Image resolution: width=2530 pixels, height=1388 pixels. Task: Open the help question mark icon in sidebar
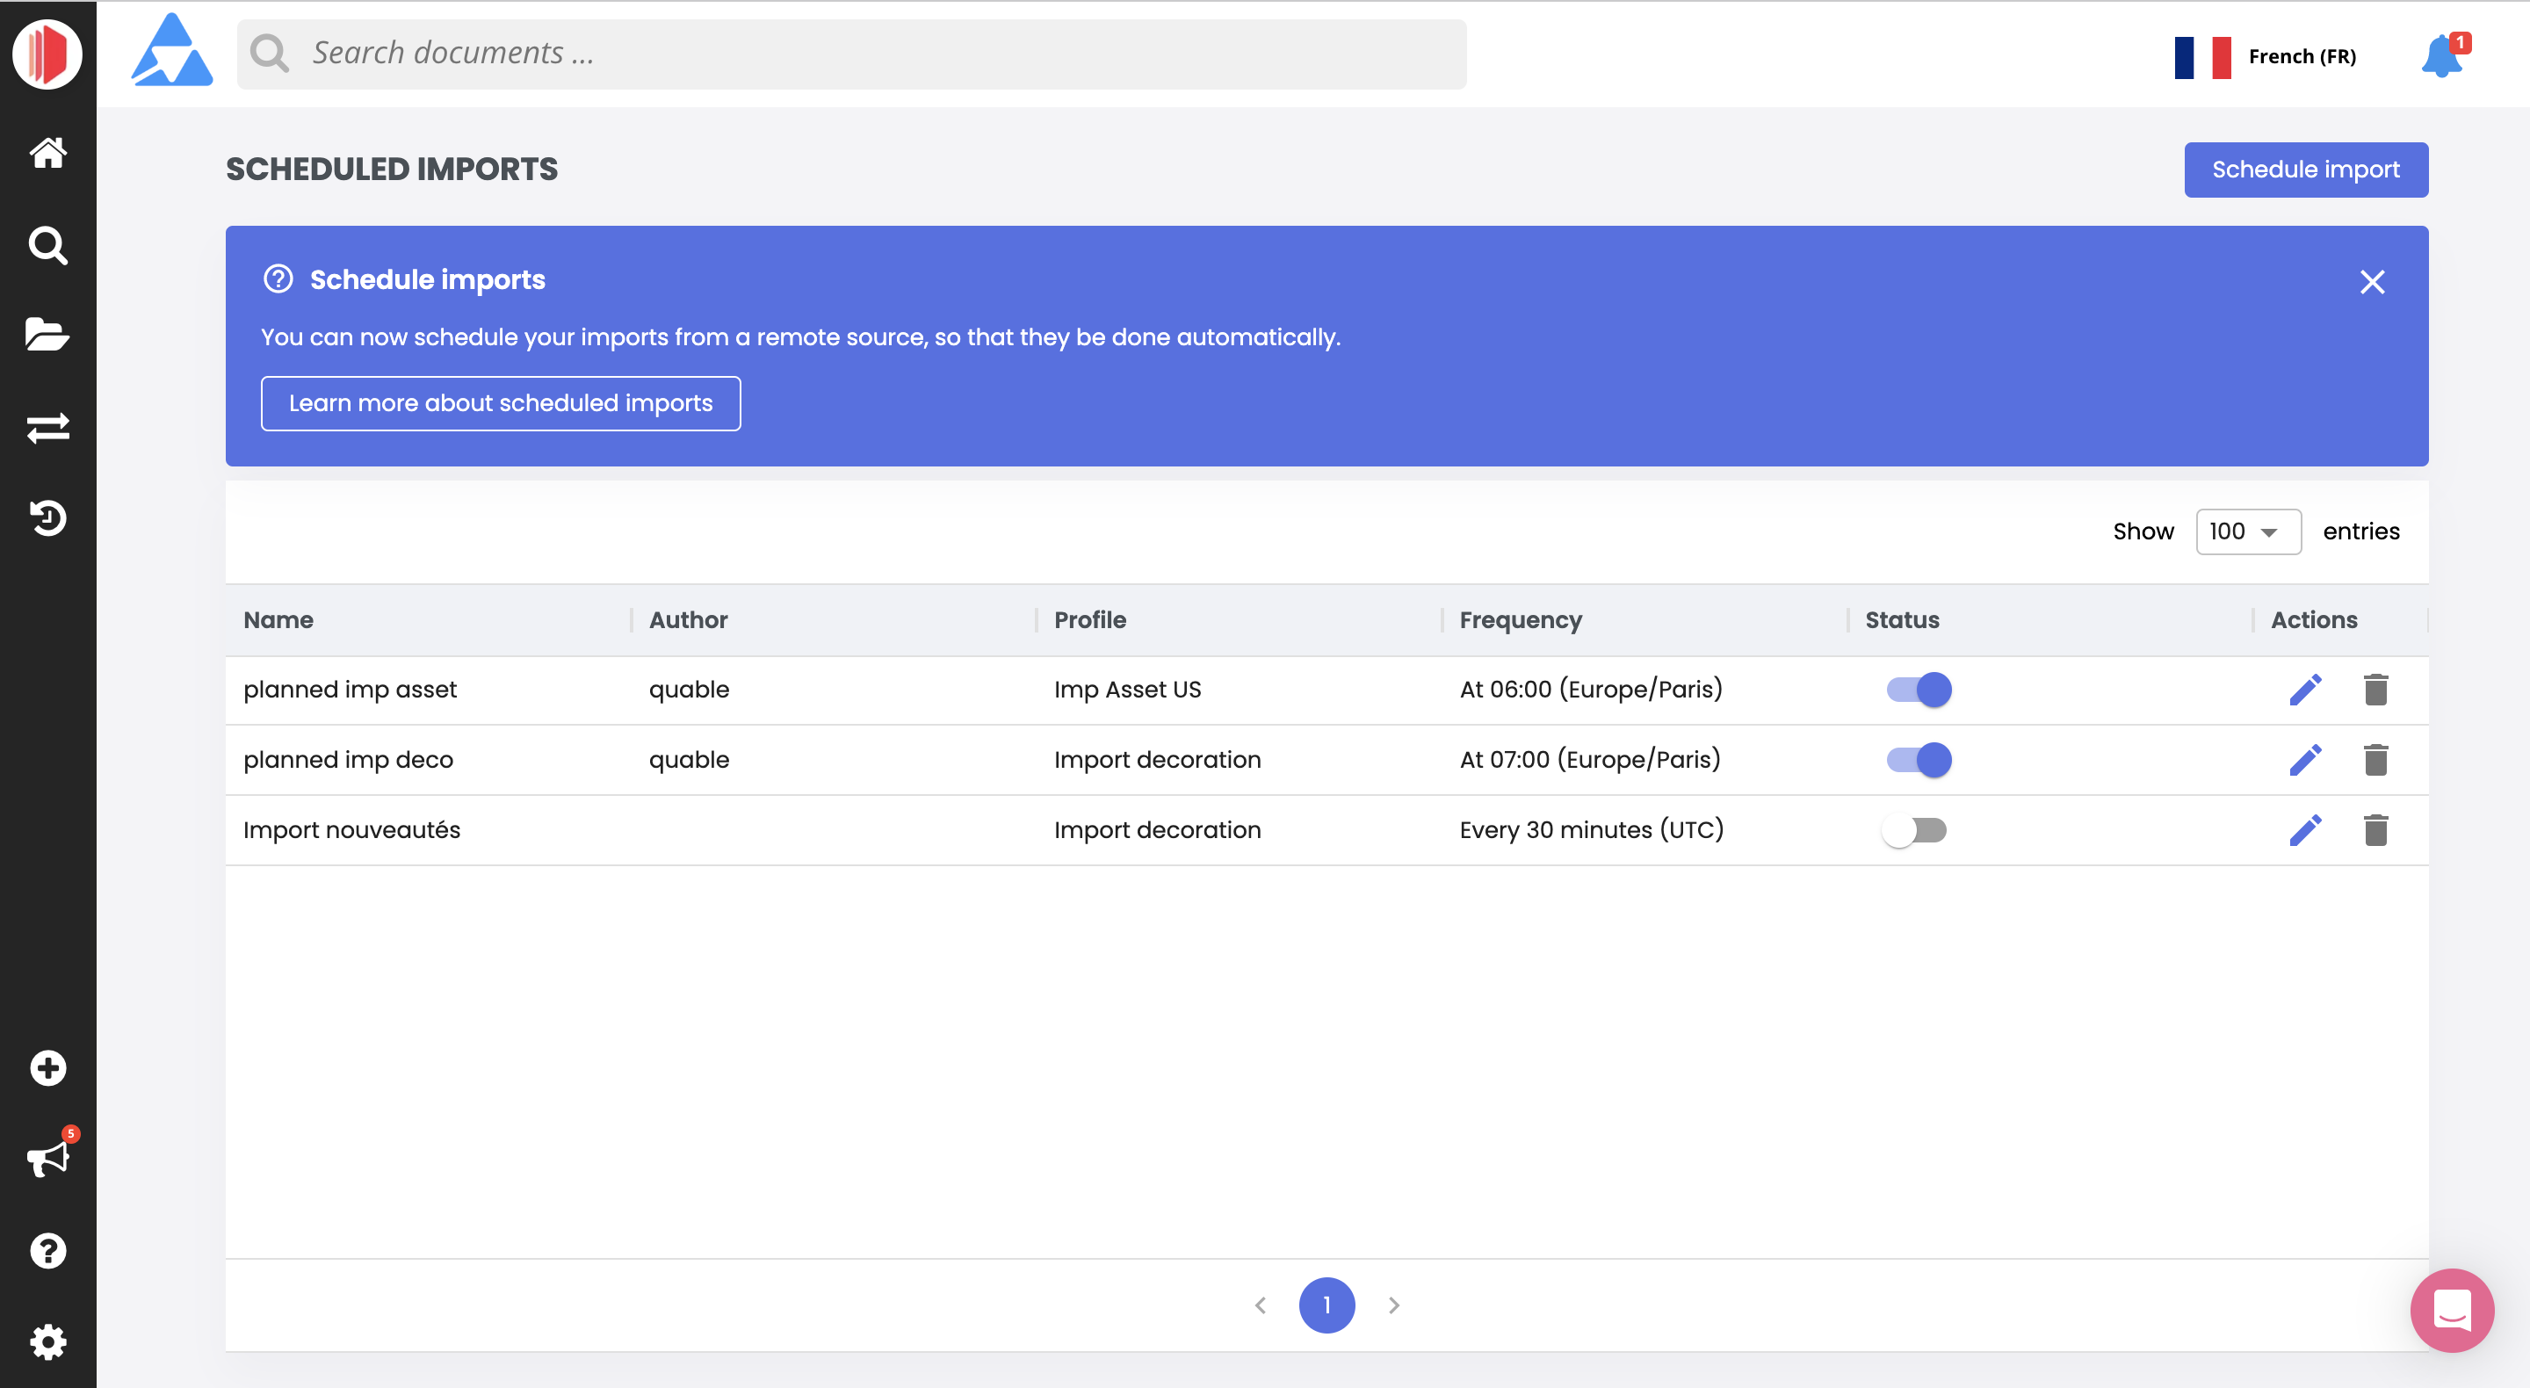click(x=47, y=1250)
